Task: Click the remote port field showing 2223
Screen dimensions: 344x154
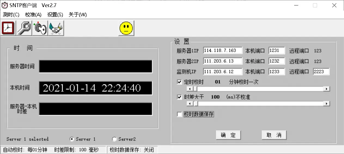Action: tap(321, 72)
